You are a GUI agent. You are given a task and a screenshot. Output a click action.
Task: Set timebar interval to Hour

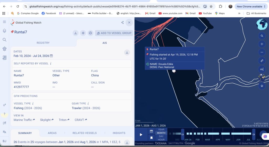click(161, 140)
